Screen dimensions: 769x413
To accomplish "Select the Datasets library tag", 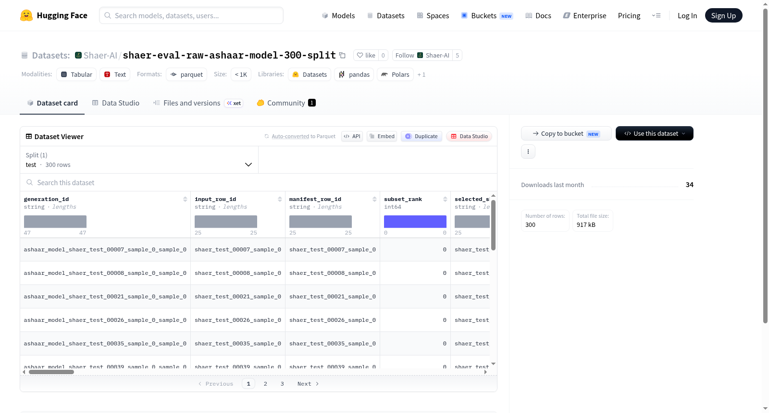I will point(310,74).
